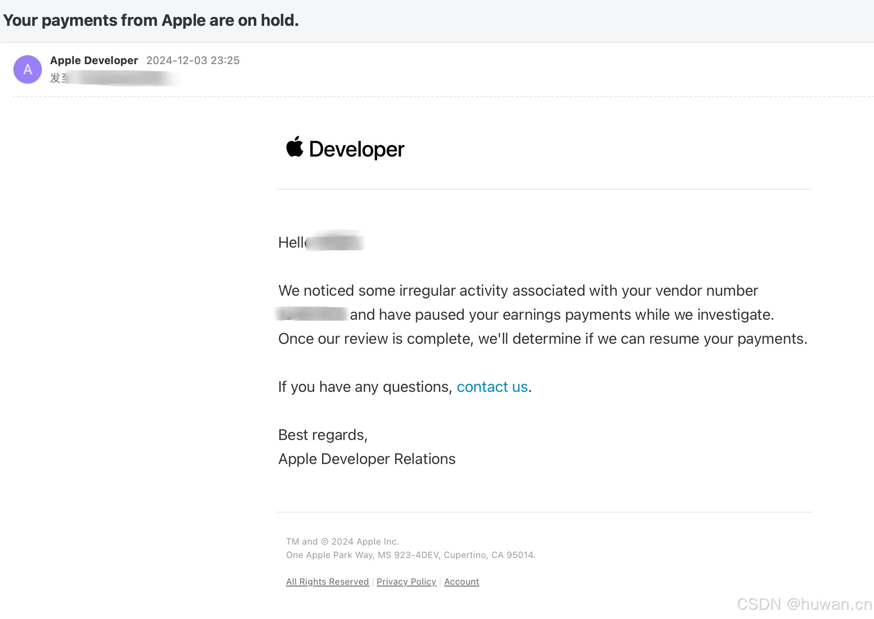
Task: Click the "Apple Developer Relations" signature
Action: point(367,459)
